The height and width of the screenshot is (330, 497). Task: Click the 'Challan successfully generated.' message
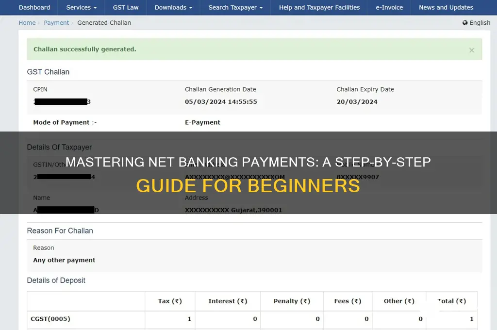[84, 49]
